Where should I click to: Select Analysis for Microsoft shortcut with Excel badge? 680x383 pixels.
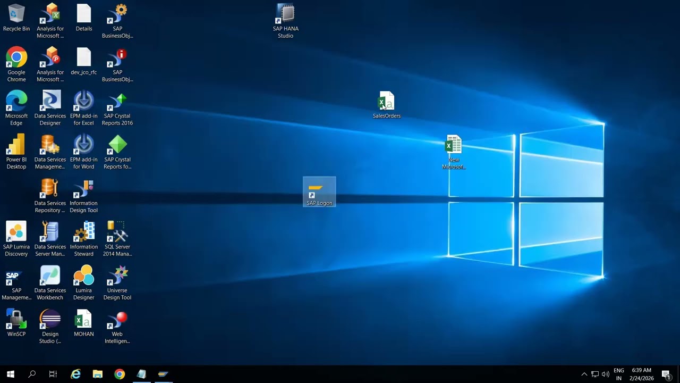50,21
